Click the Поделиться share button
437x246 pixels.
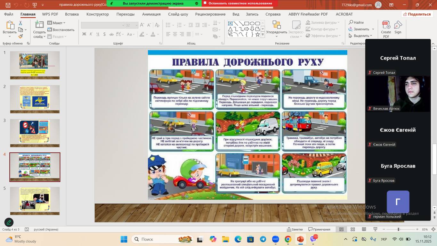tap(417, 14)
